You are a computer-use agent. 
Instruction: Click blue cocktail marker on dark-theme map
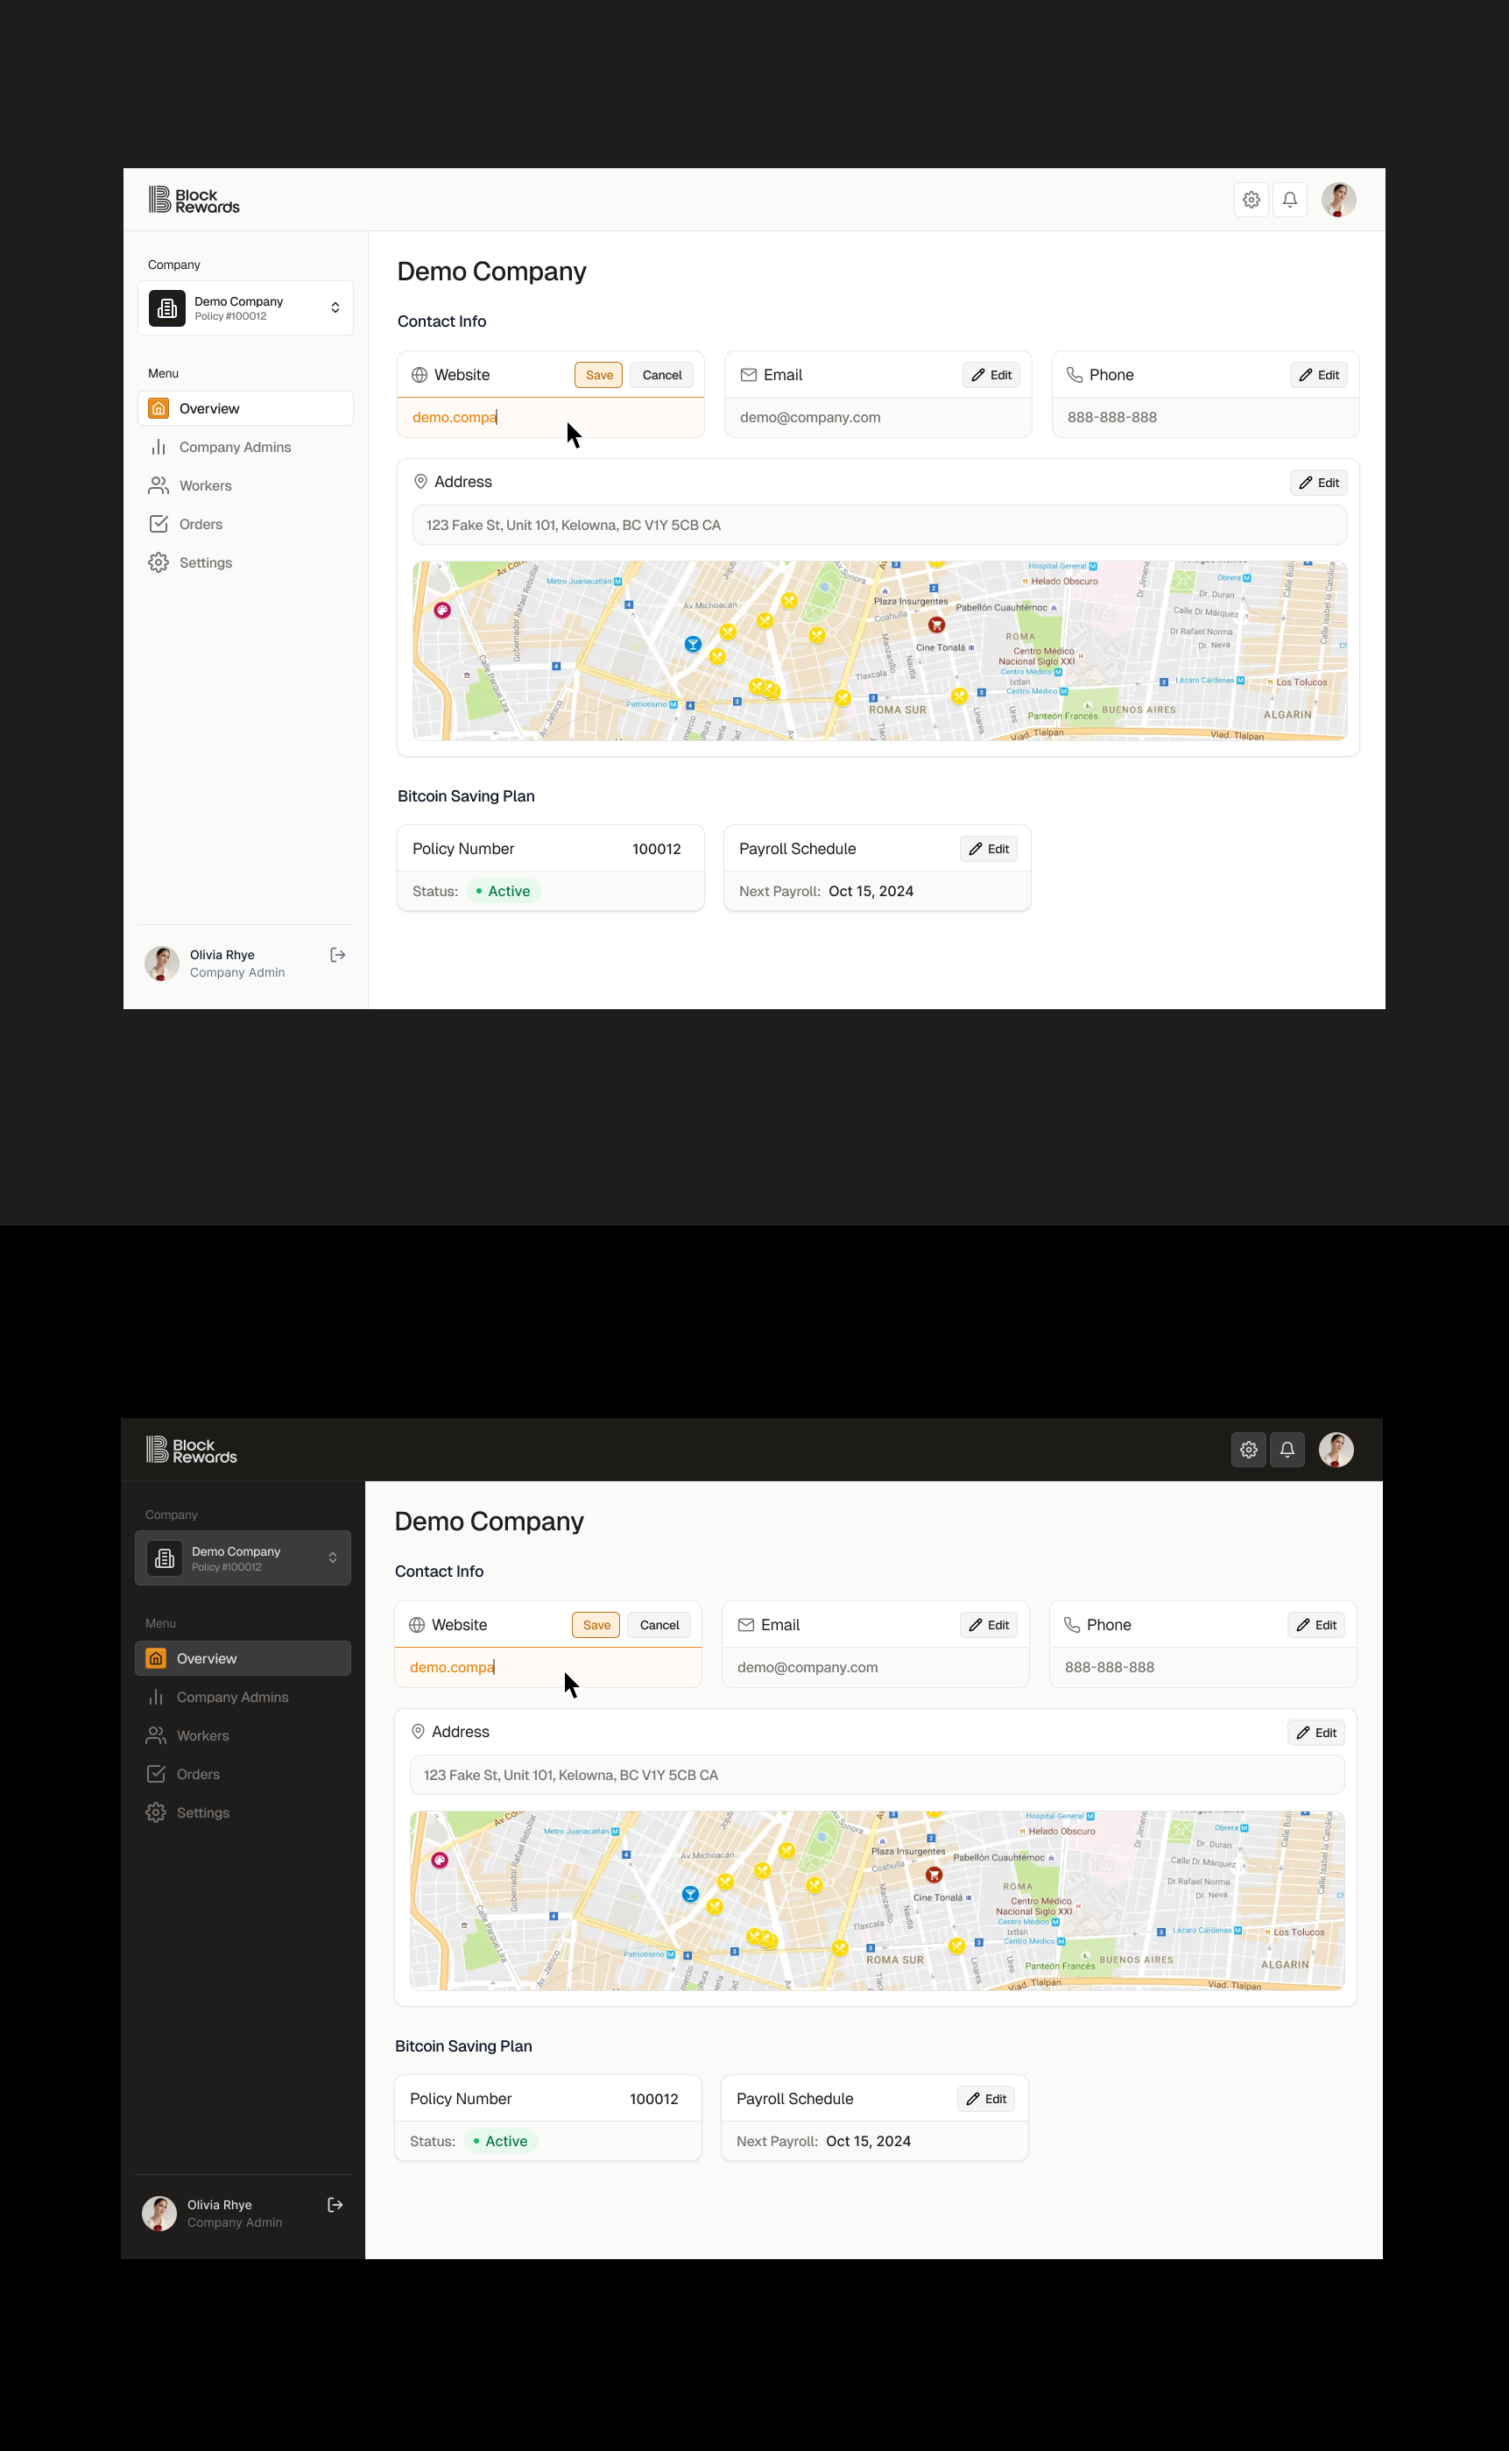coord(689,1893)
